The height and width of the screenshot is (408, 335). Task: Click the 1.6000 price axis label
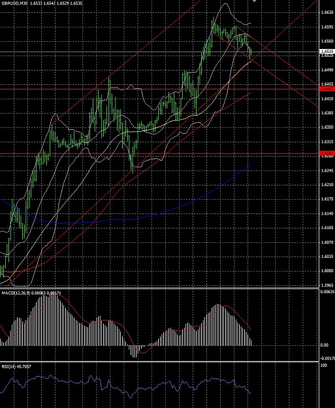point(327,271)
